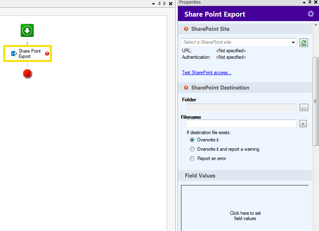Click the properties panel vertical scrollbar thumb
The width and height of the screenshot is (319, 231).
pyautogui.click(x=315, y=101)
